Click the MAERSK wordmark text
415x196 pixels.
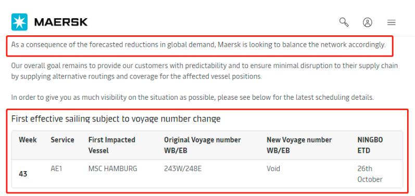(x=61, y=22)
